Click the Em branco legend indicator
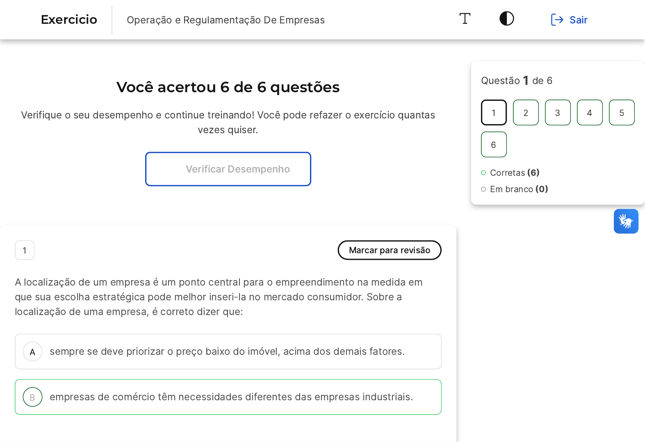Viewport: 645px width, 442px height. [483, 189]
